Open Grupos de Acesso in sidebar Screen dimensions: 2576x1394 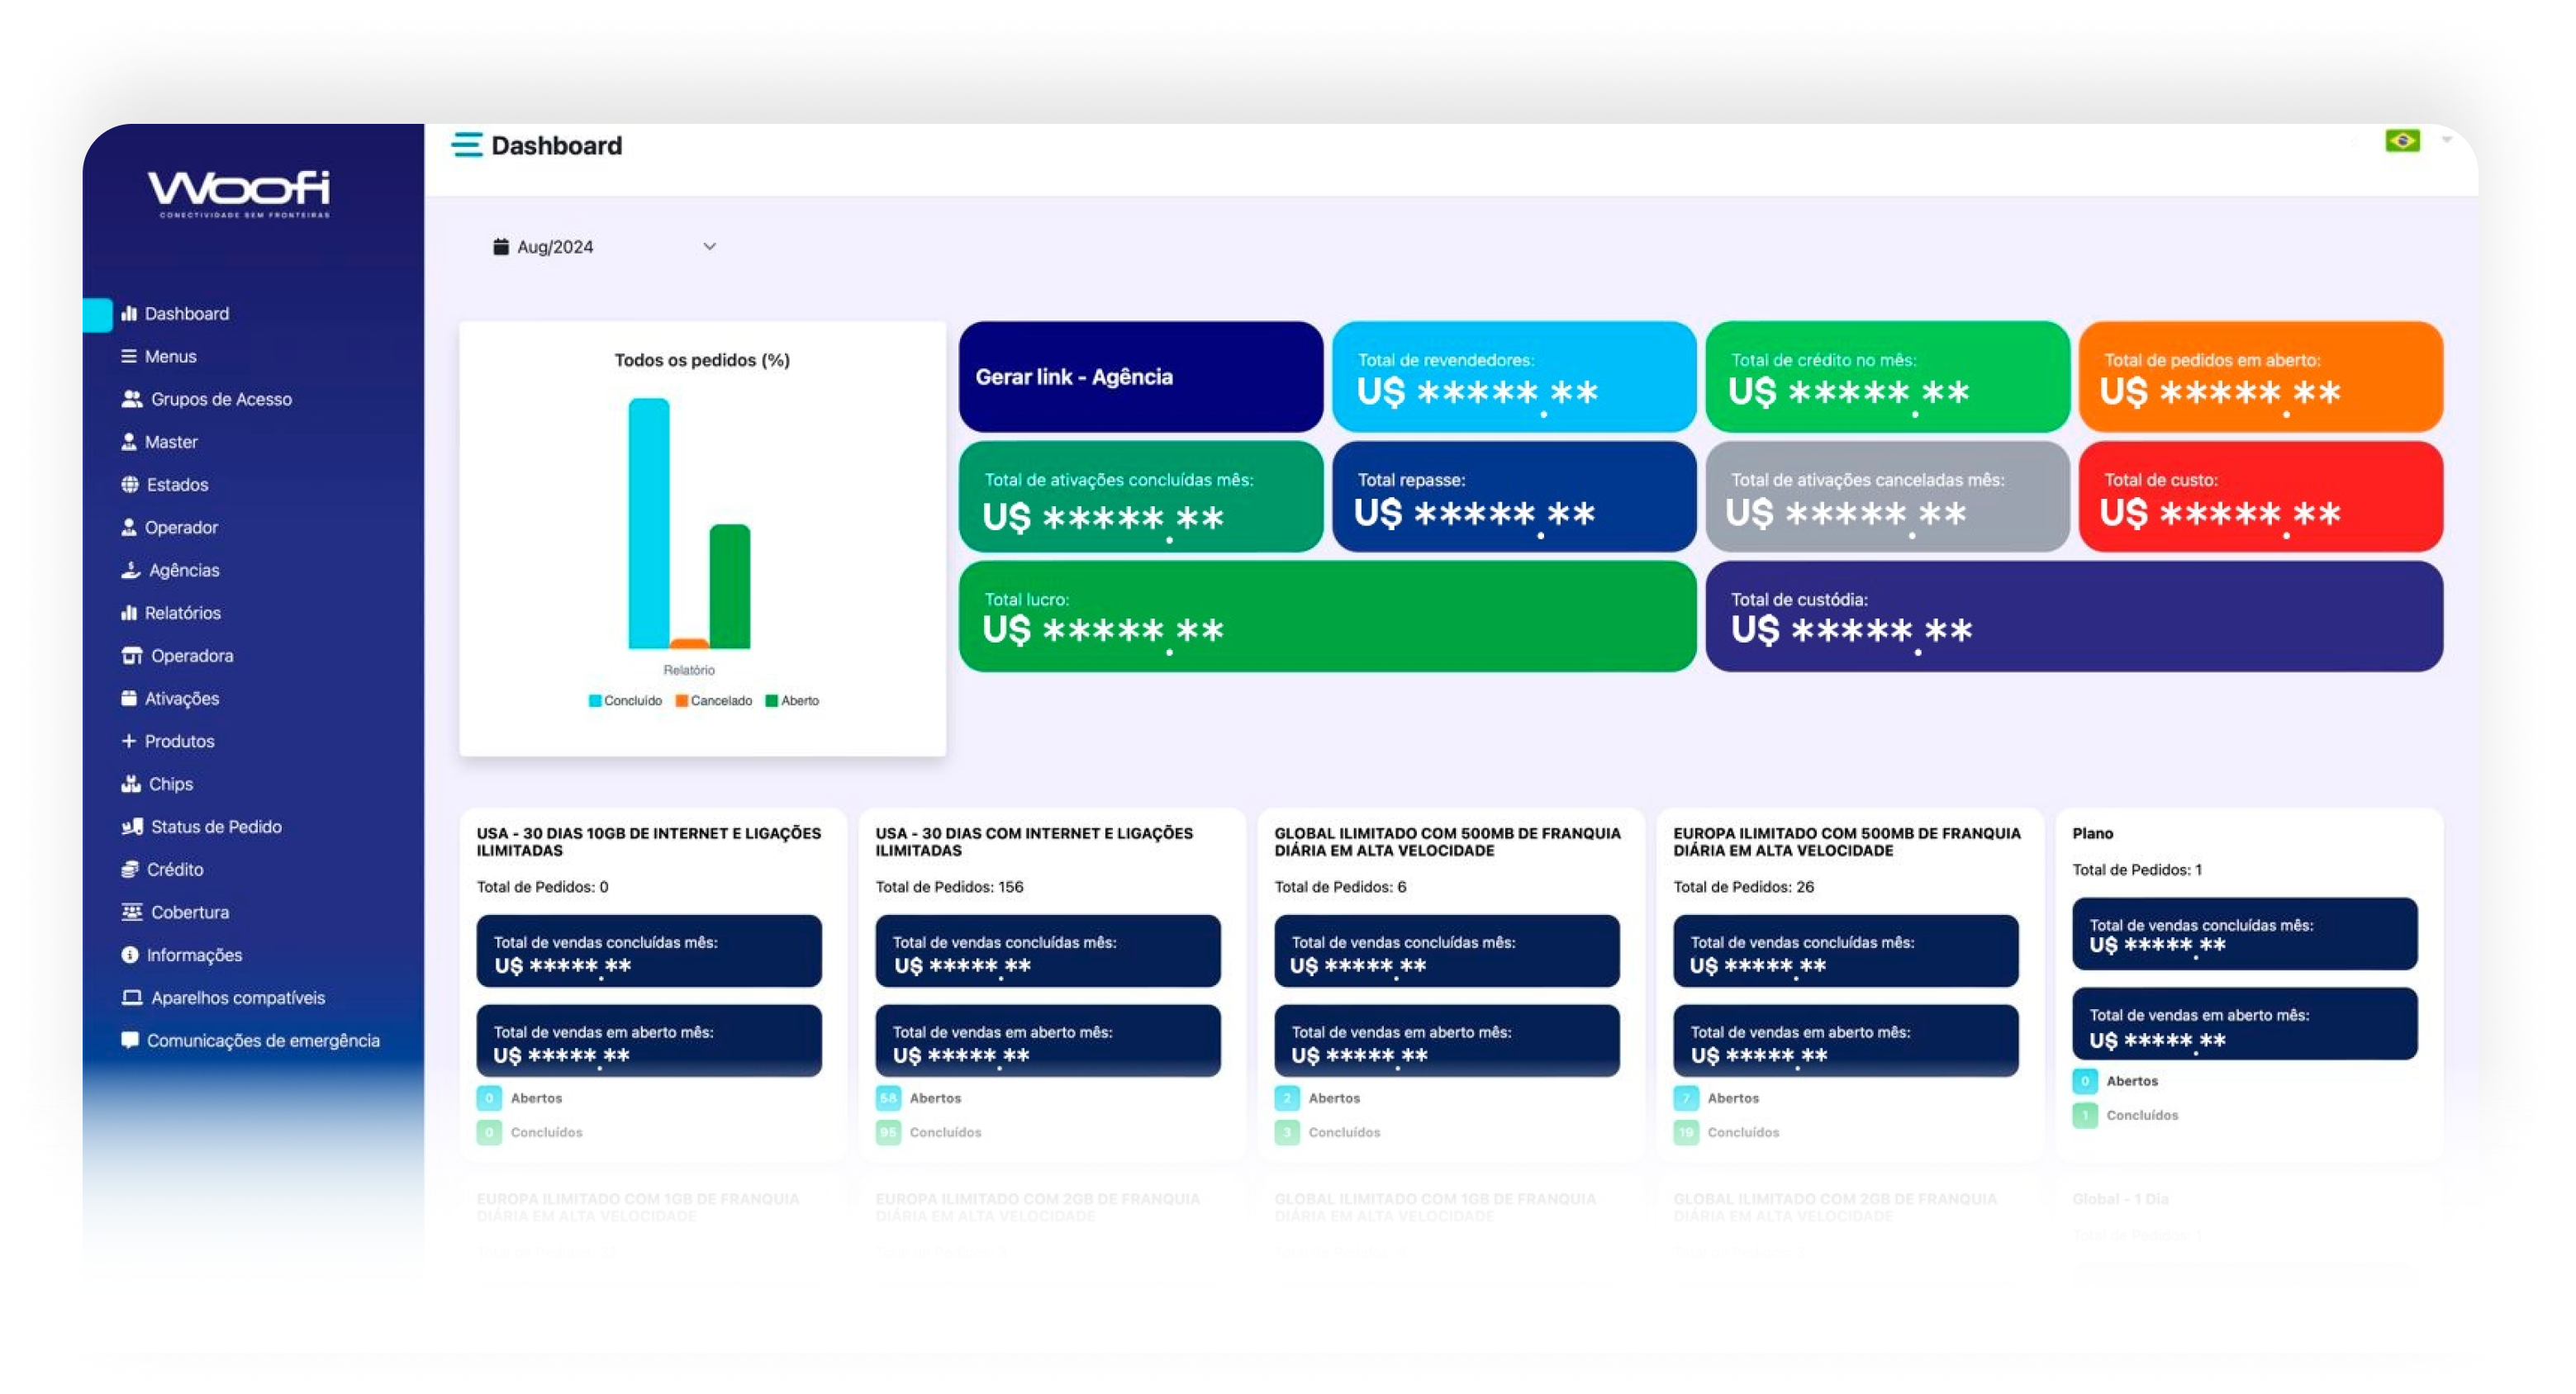pos(218,398)
